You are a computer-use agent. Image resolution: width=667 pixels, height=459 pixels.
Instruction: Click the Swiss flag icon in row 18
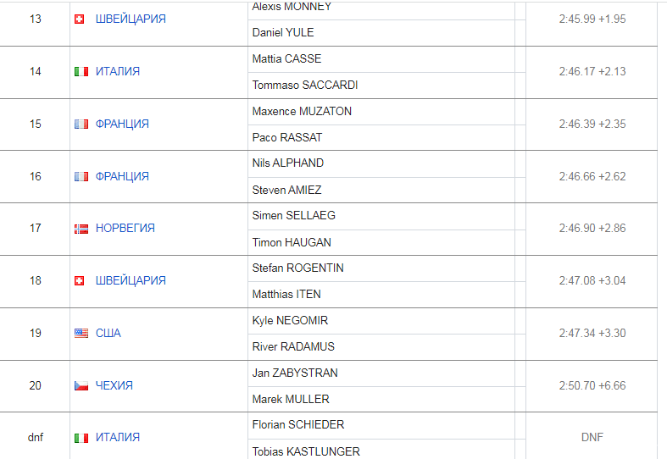pyautogui.click(x=79, y=281)
